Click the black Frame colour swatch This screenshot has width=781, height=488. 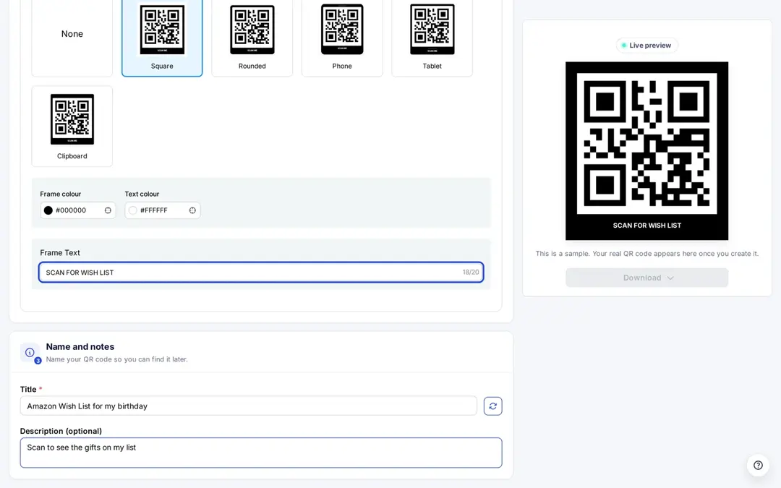coord(48,210)
